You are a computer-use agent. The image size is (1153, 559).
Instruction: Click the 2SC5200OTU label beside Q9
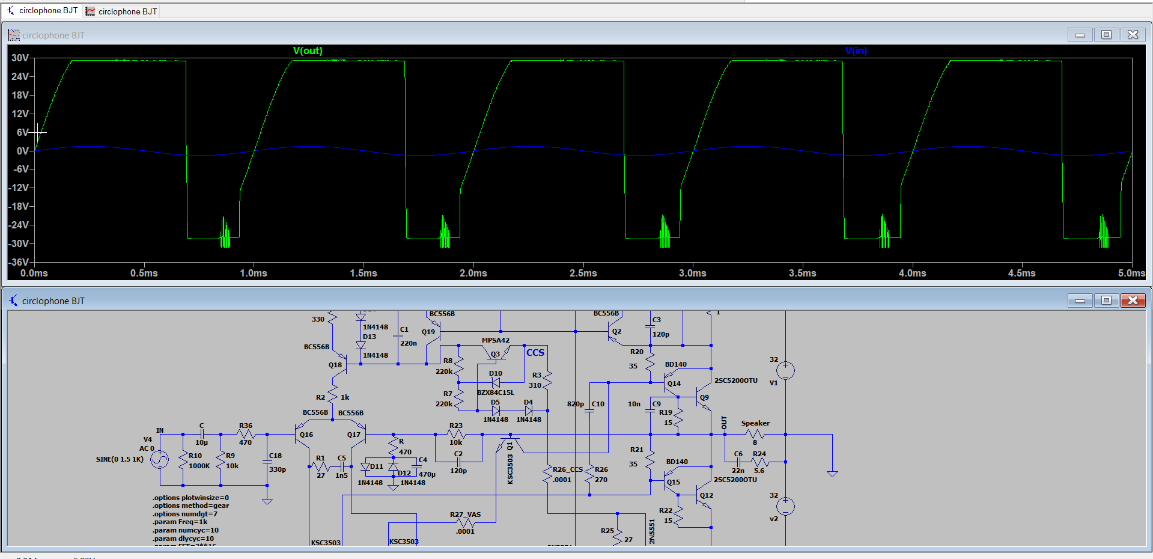coord(736,380)
